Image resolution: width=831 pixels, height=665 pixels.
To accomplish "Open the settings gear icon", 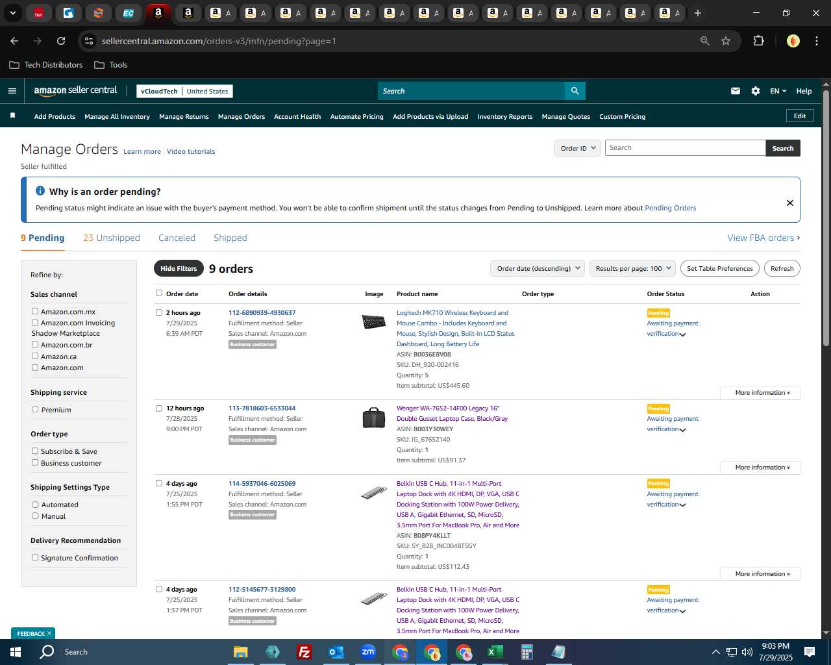I will click(x=756, y=91).
